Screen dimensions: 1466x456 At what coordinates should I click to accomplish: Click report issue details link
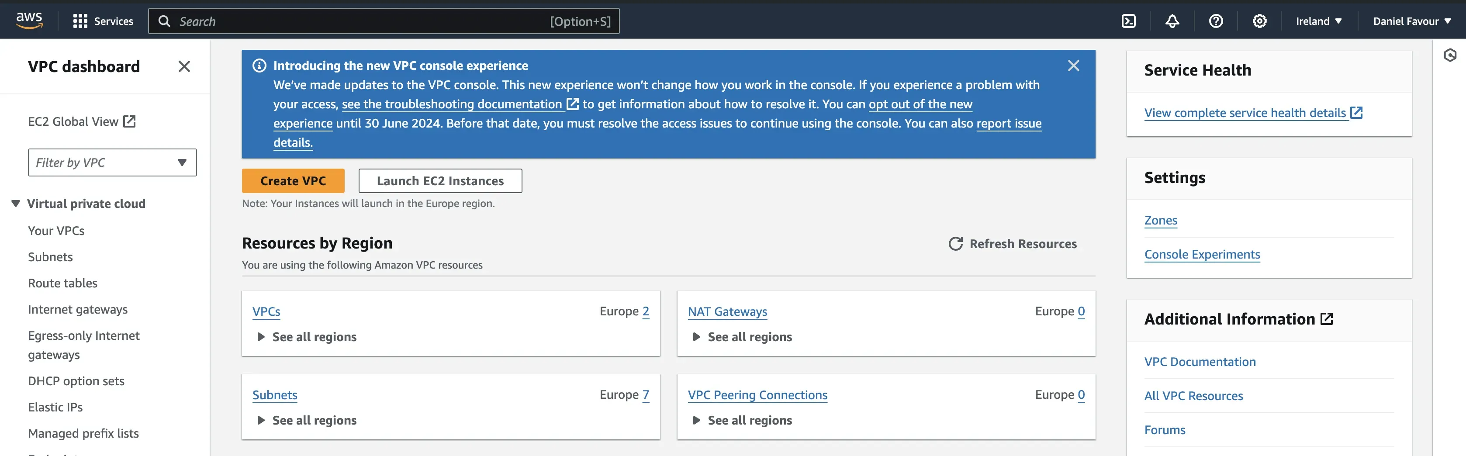click(x=1009, y=124)
